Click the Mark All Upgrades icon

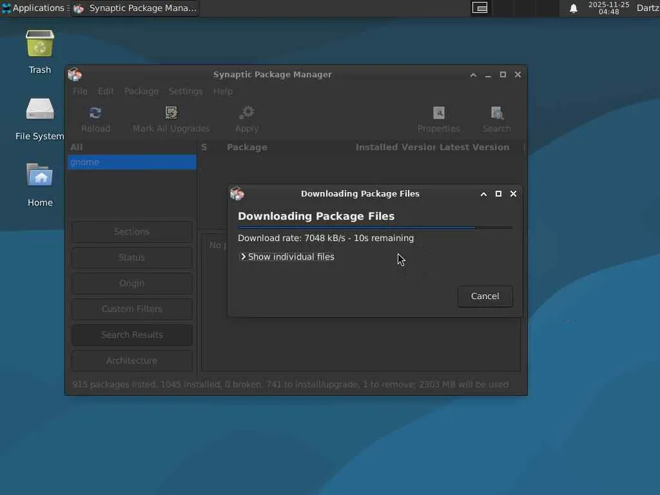[171, 113]
